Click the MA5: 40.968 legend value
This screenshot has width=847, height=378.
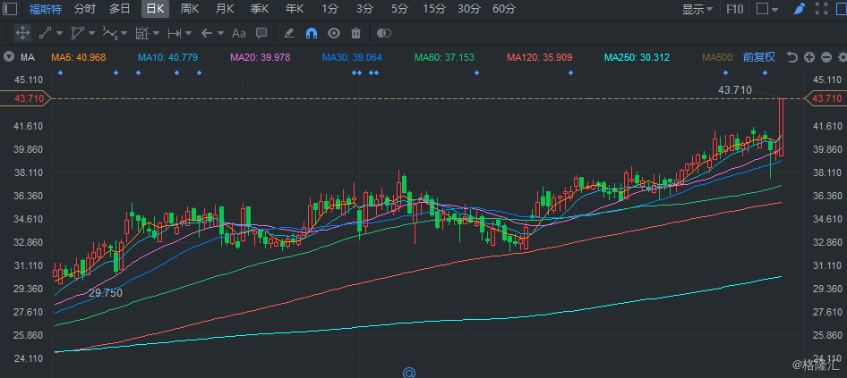pyautogui.click(x=78, y=57)
